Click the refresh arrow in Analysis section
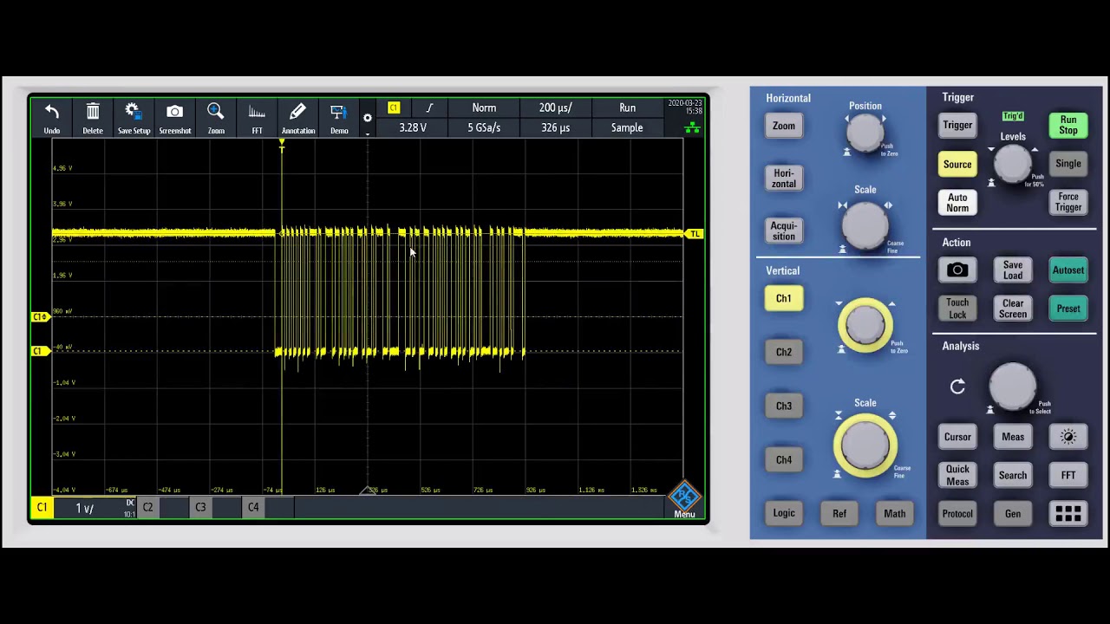The width and height of the screenshot is (1110, 624). [x=957, y=387]
